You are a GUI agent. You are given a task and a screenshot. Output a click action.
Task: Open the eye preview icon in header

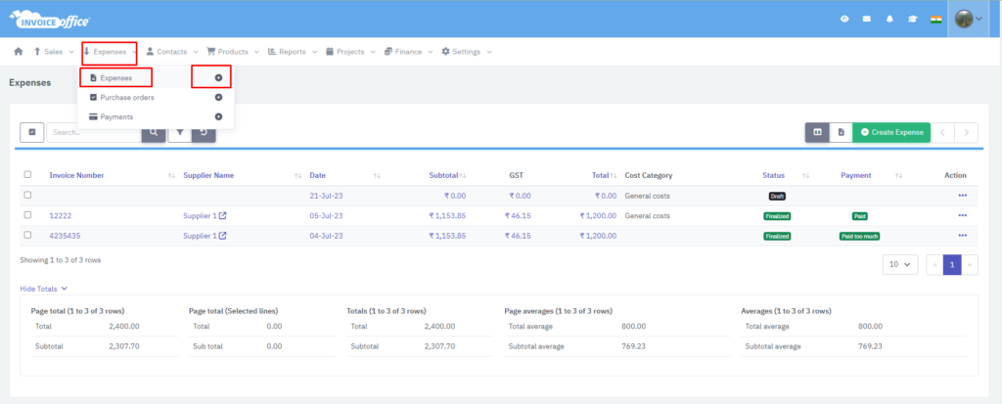tap(844, 20)
